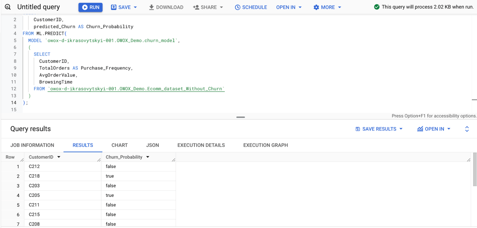Open the CustomerID column dropdown arrow

pyautogui.click(x=59, y=157)
